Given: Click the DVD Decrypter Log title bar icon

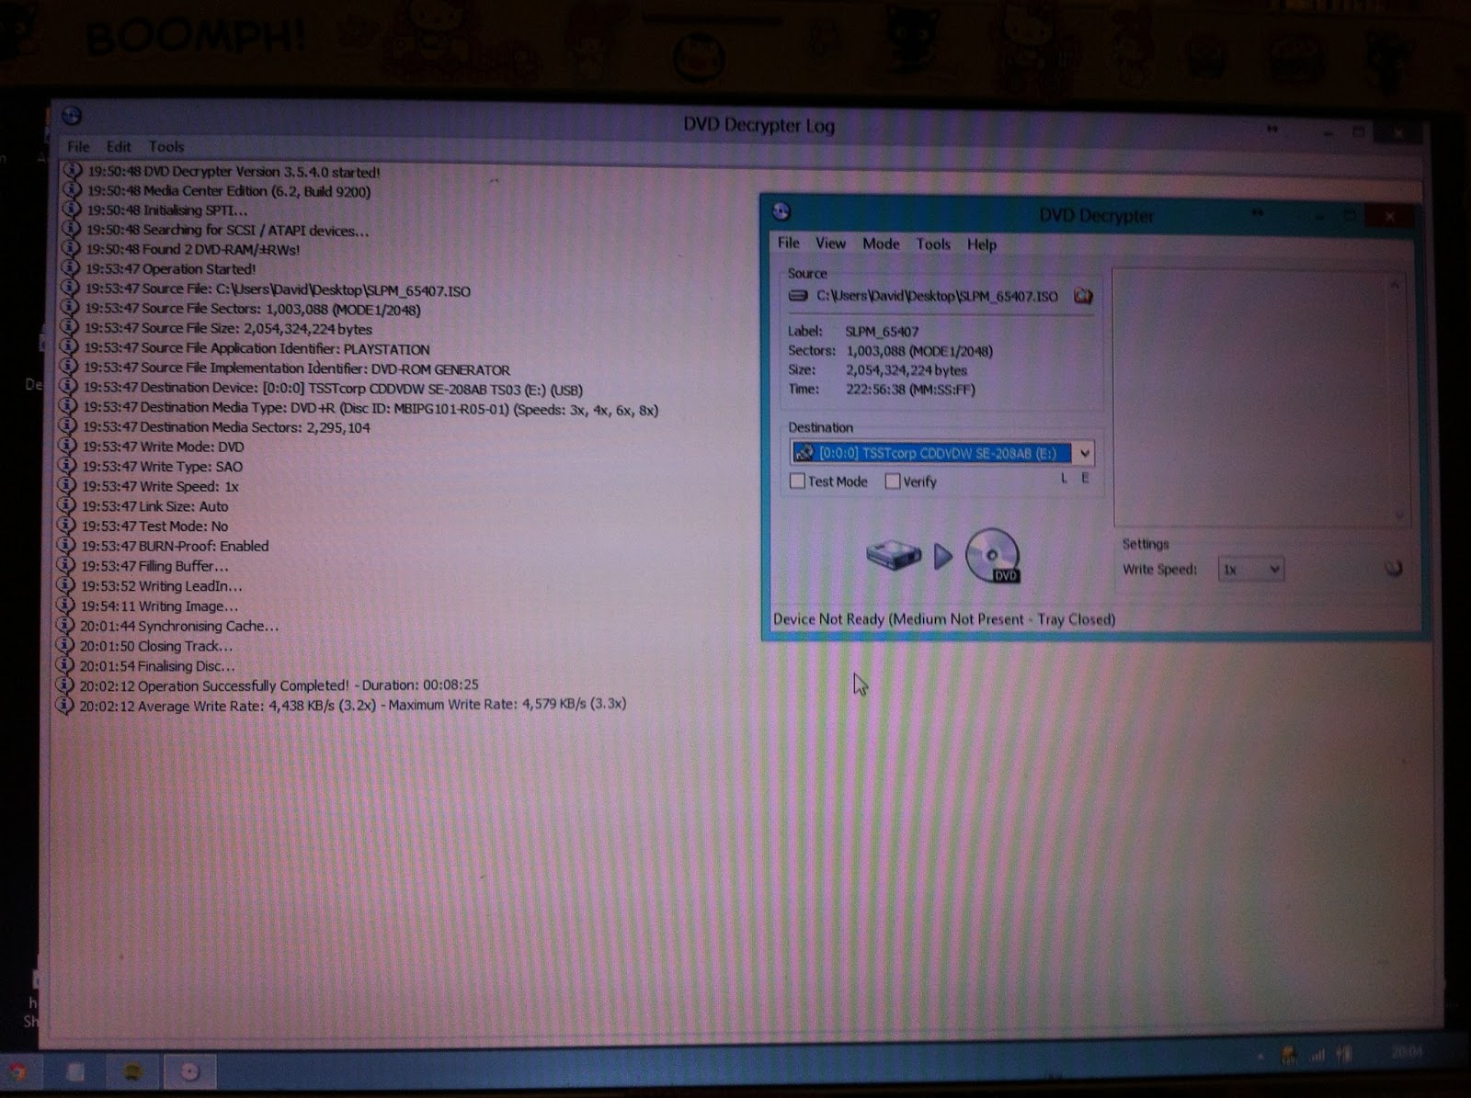Looking at the screenshot, I should tap(72, 116).
